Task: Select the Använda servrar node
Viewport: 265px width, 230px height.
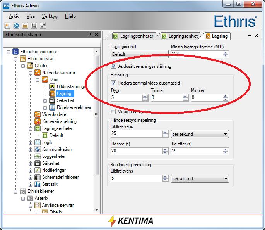Action: (58, 205)
